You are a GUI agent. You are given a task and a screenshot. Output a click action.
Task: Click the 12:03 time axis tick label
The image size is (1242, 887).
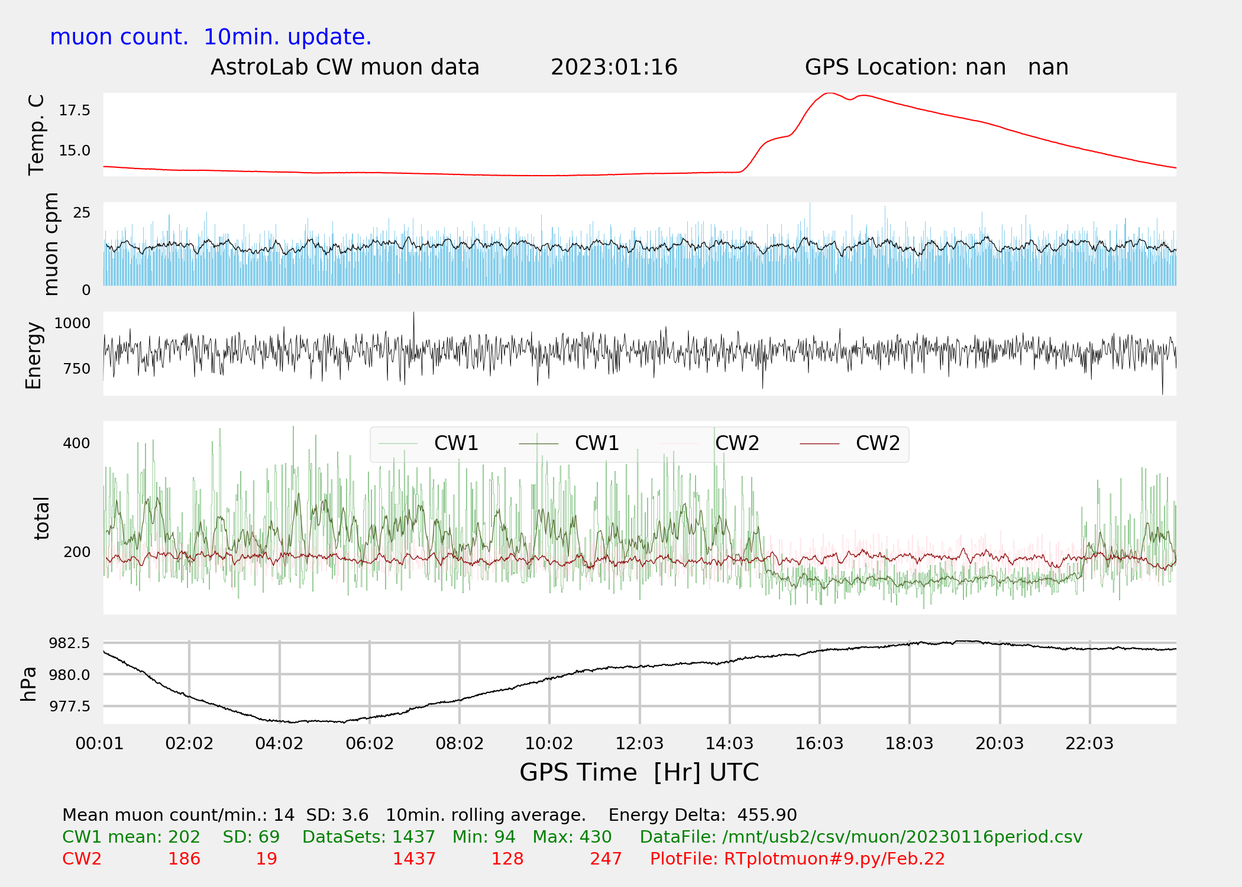[x=639, y=743]
